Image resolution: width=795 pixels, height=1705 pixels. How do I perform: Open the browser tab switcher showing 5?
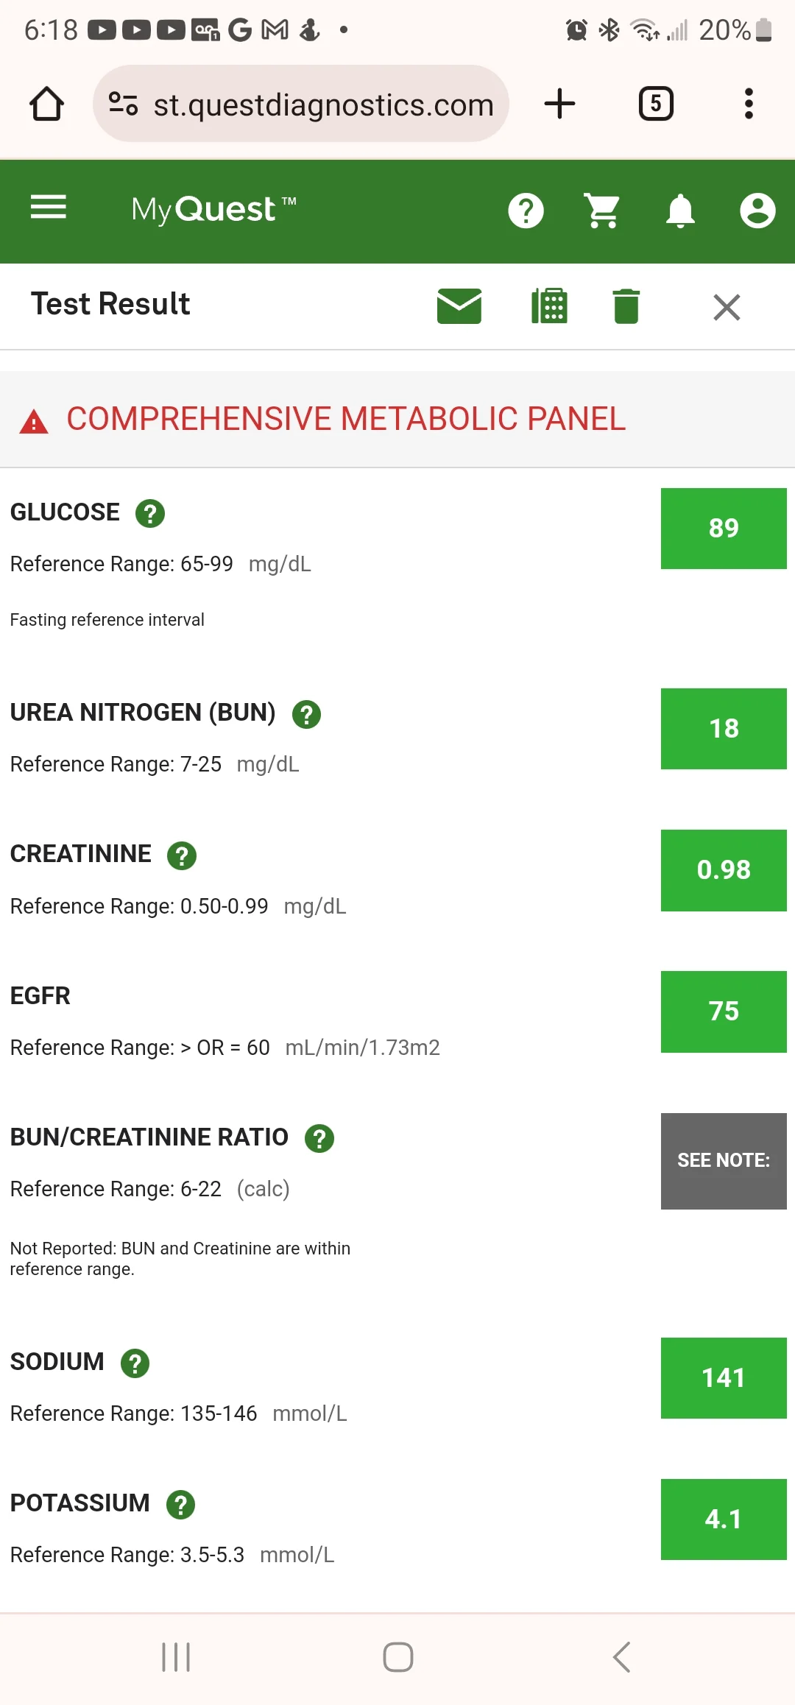click(656, 104)
